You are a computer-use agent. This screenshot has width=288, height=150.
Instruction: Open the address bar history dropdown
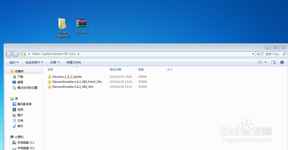tap(253, 54)
